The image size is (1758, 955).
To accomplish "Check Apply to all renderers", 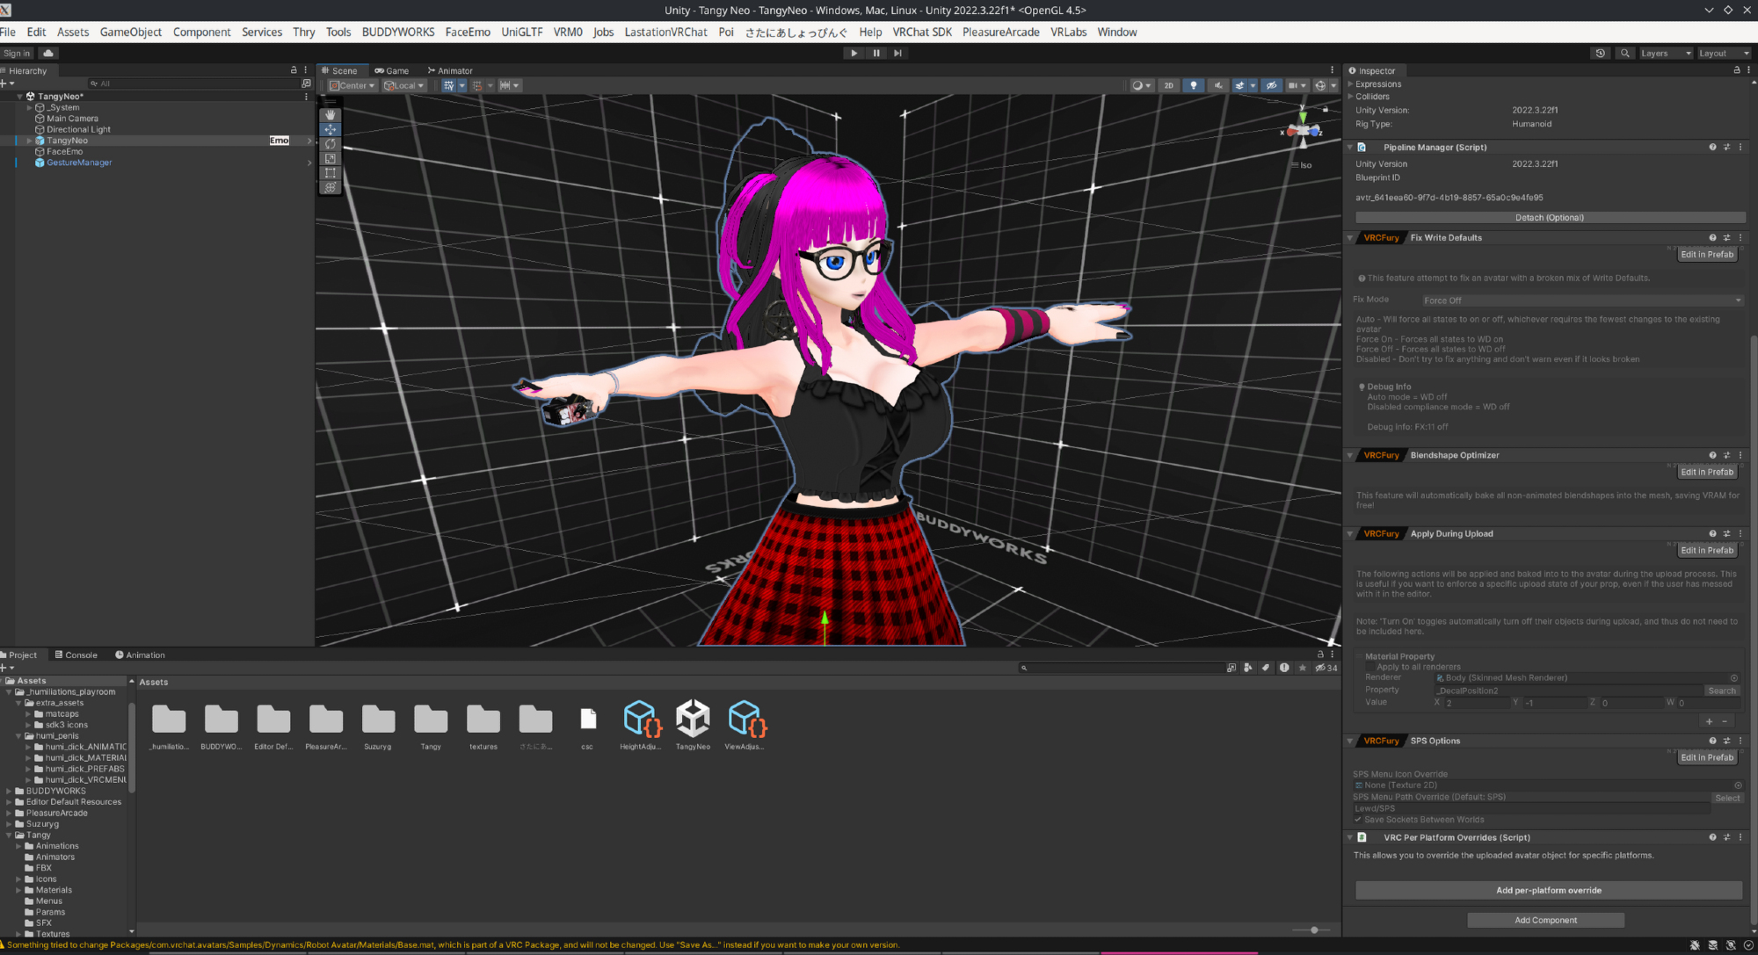I will pyautogui.click(x=1369, y=667).
